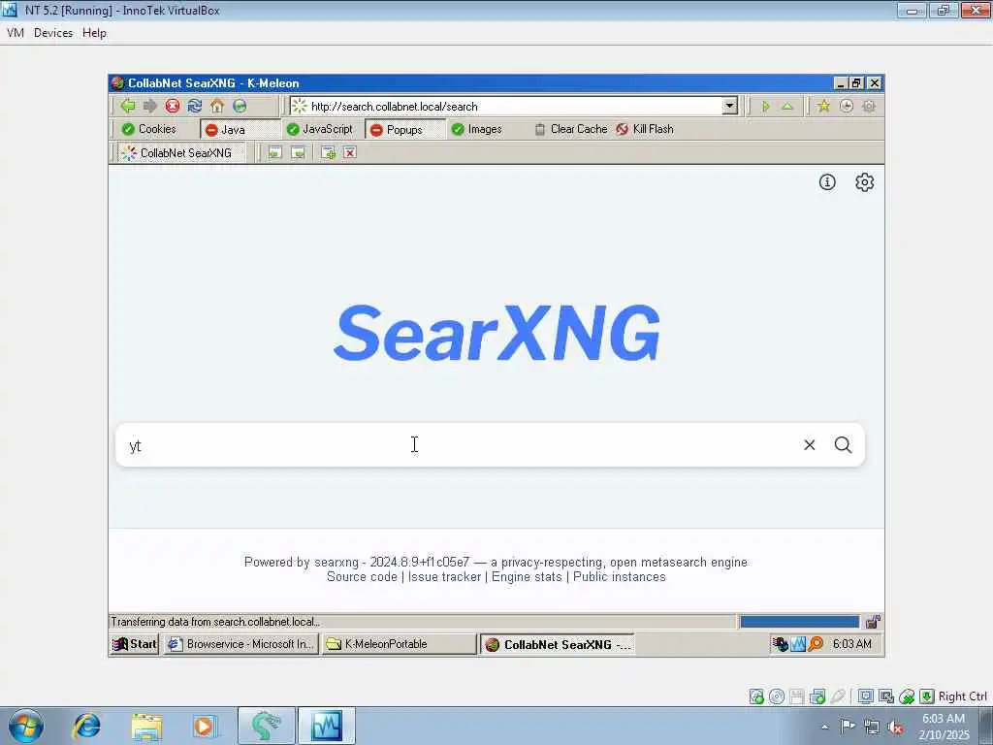Image resolution: width=993 pixels, height=745 pixels.
Task: Click the VirtualBox hard disk activity indicator
Action: coord(756,696)
